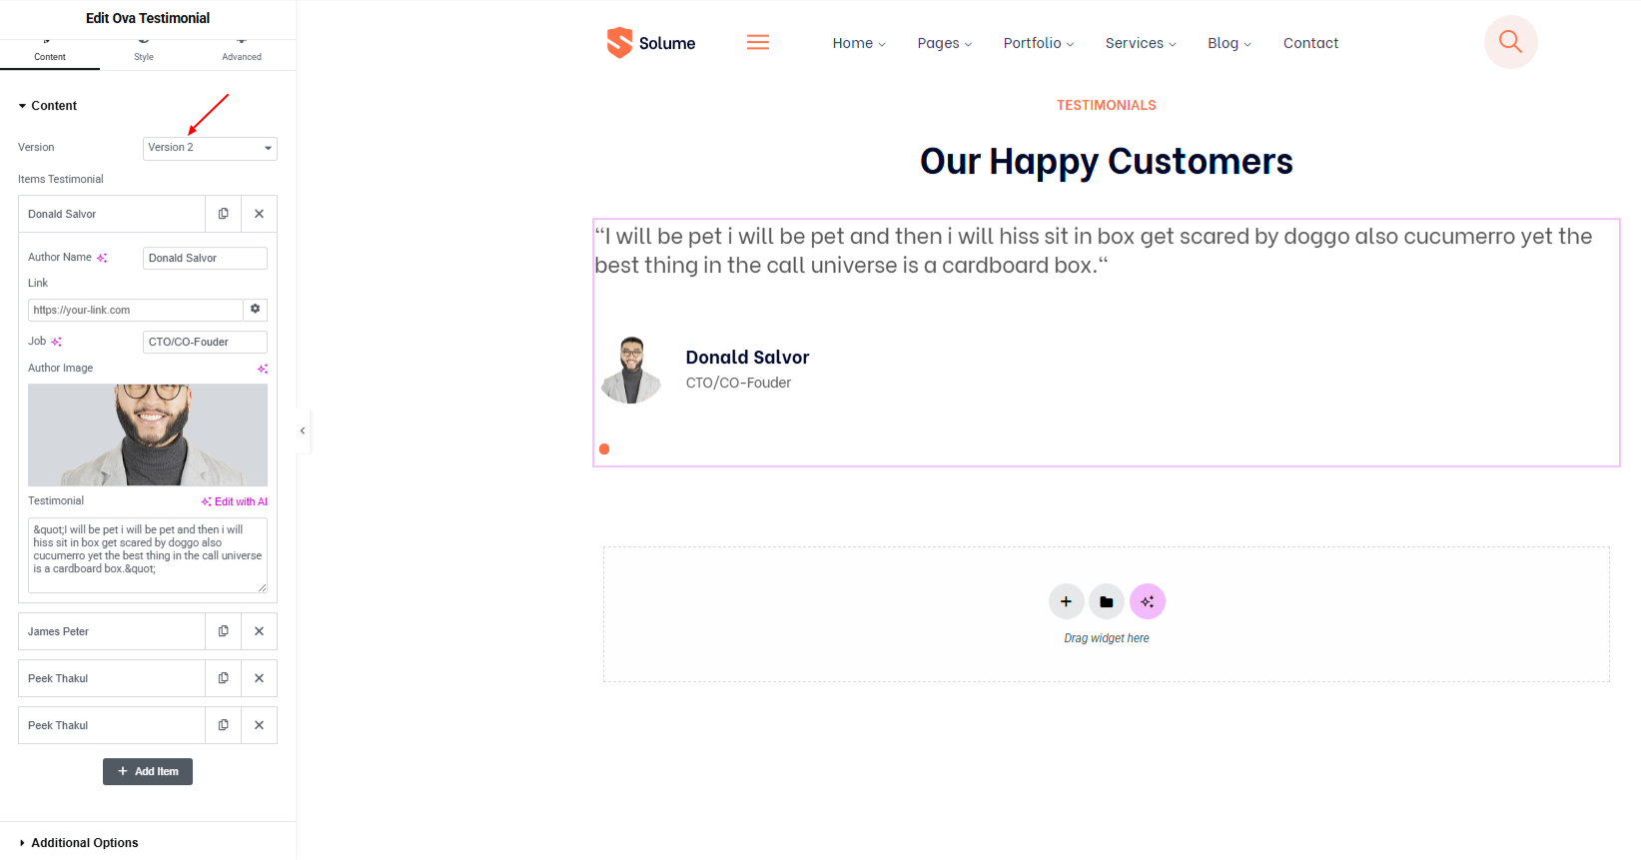Click the Edit with AI link
The height and width of the screenshot is (860, 1641).
coord(235,501)
